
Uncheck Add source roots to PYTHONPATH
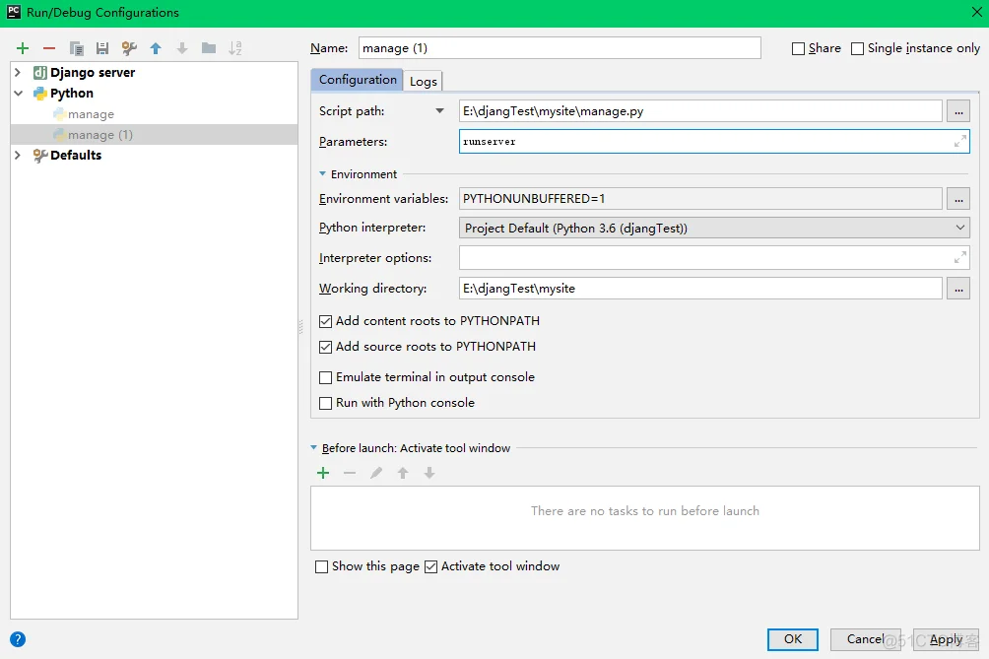tap(325, 347)
